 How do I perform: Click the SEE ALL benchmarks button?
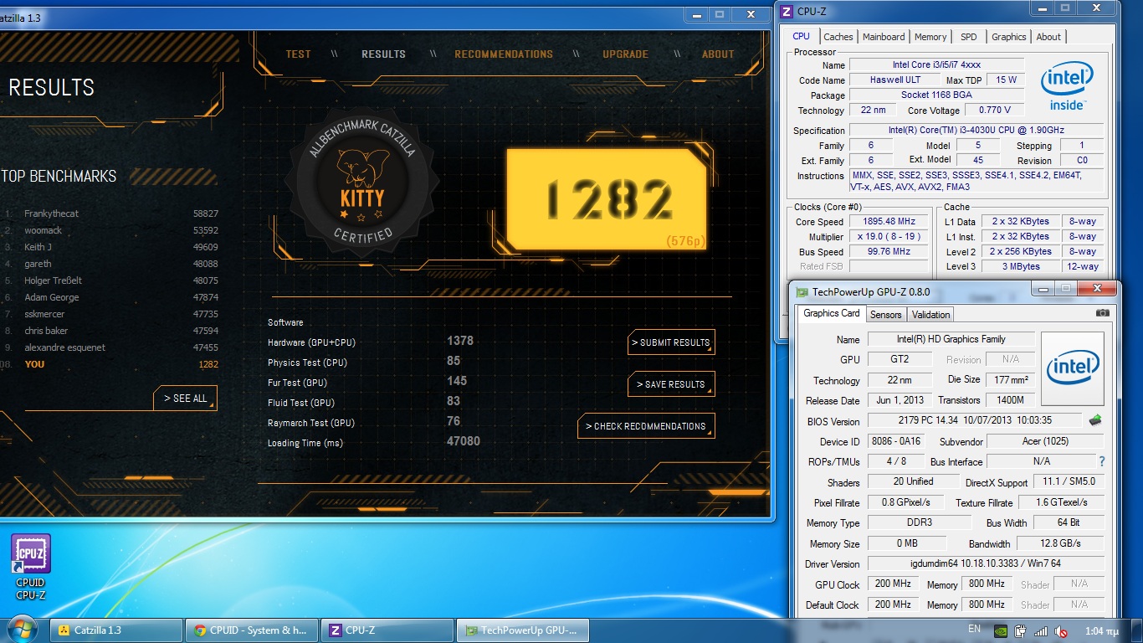coord(185,399)
